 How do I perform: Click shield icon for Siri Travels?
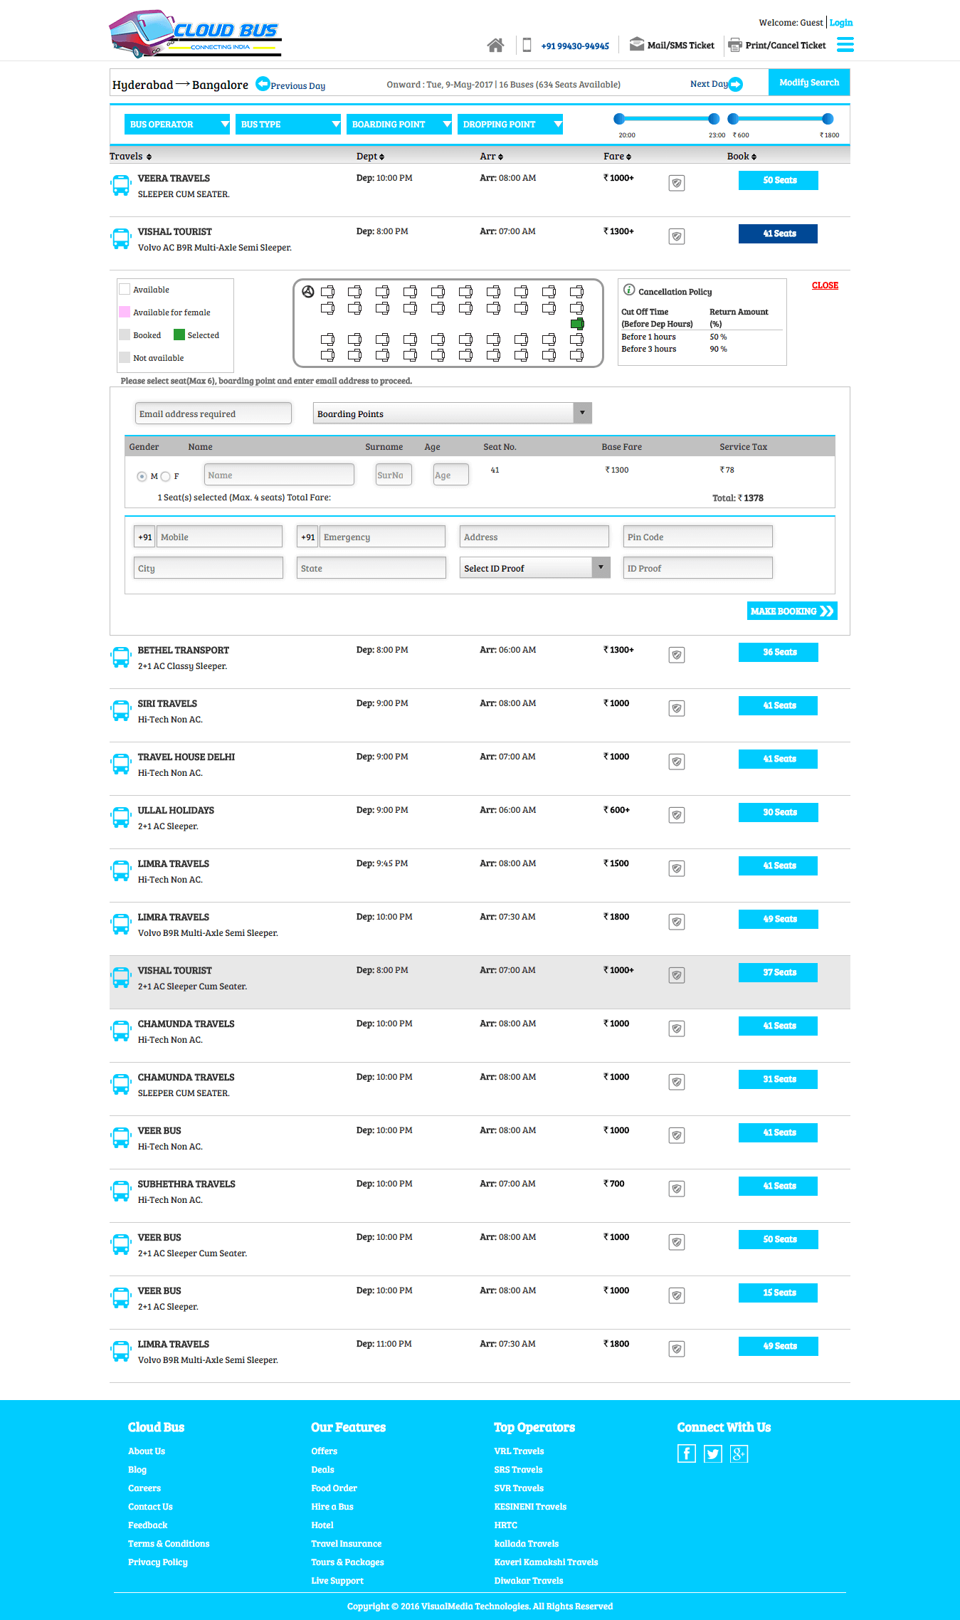[x=677, y=708]
